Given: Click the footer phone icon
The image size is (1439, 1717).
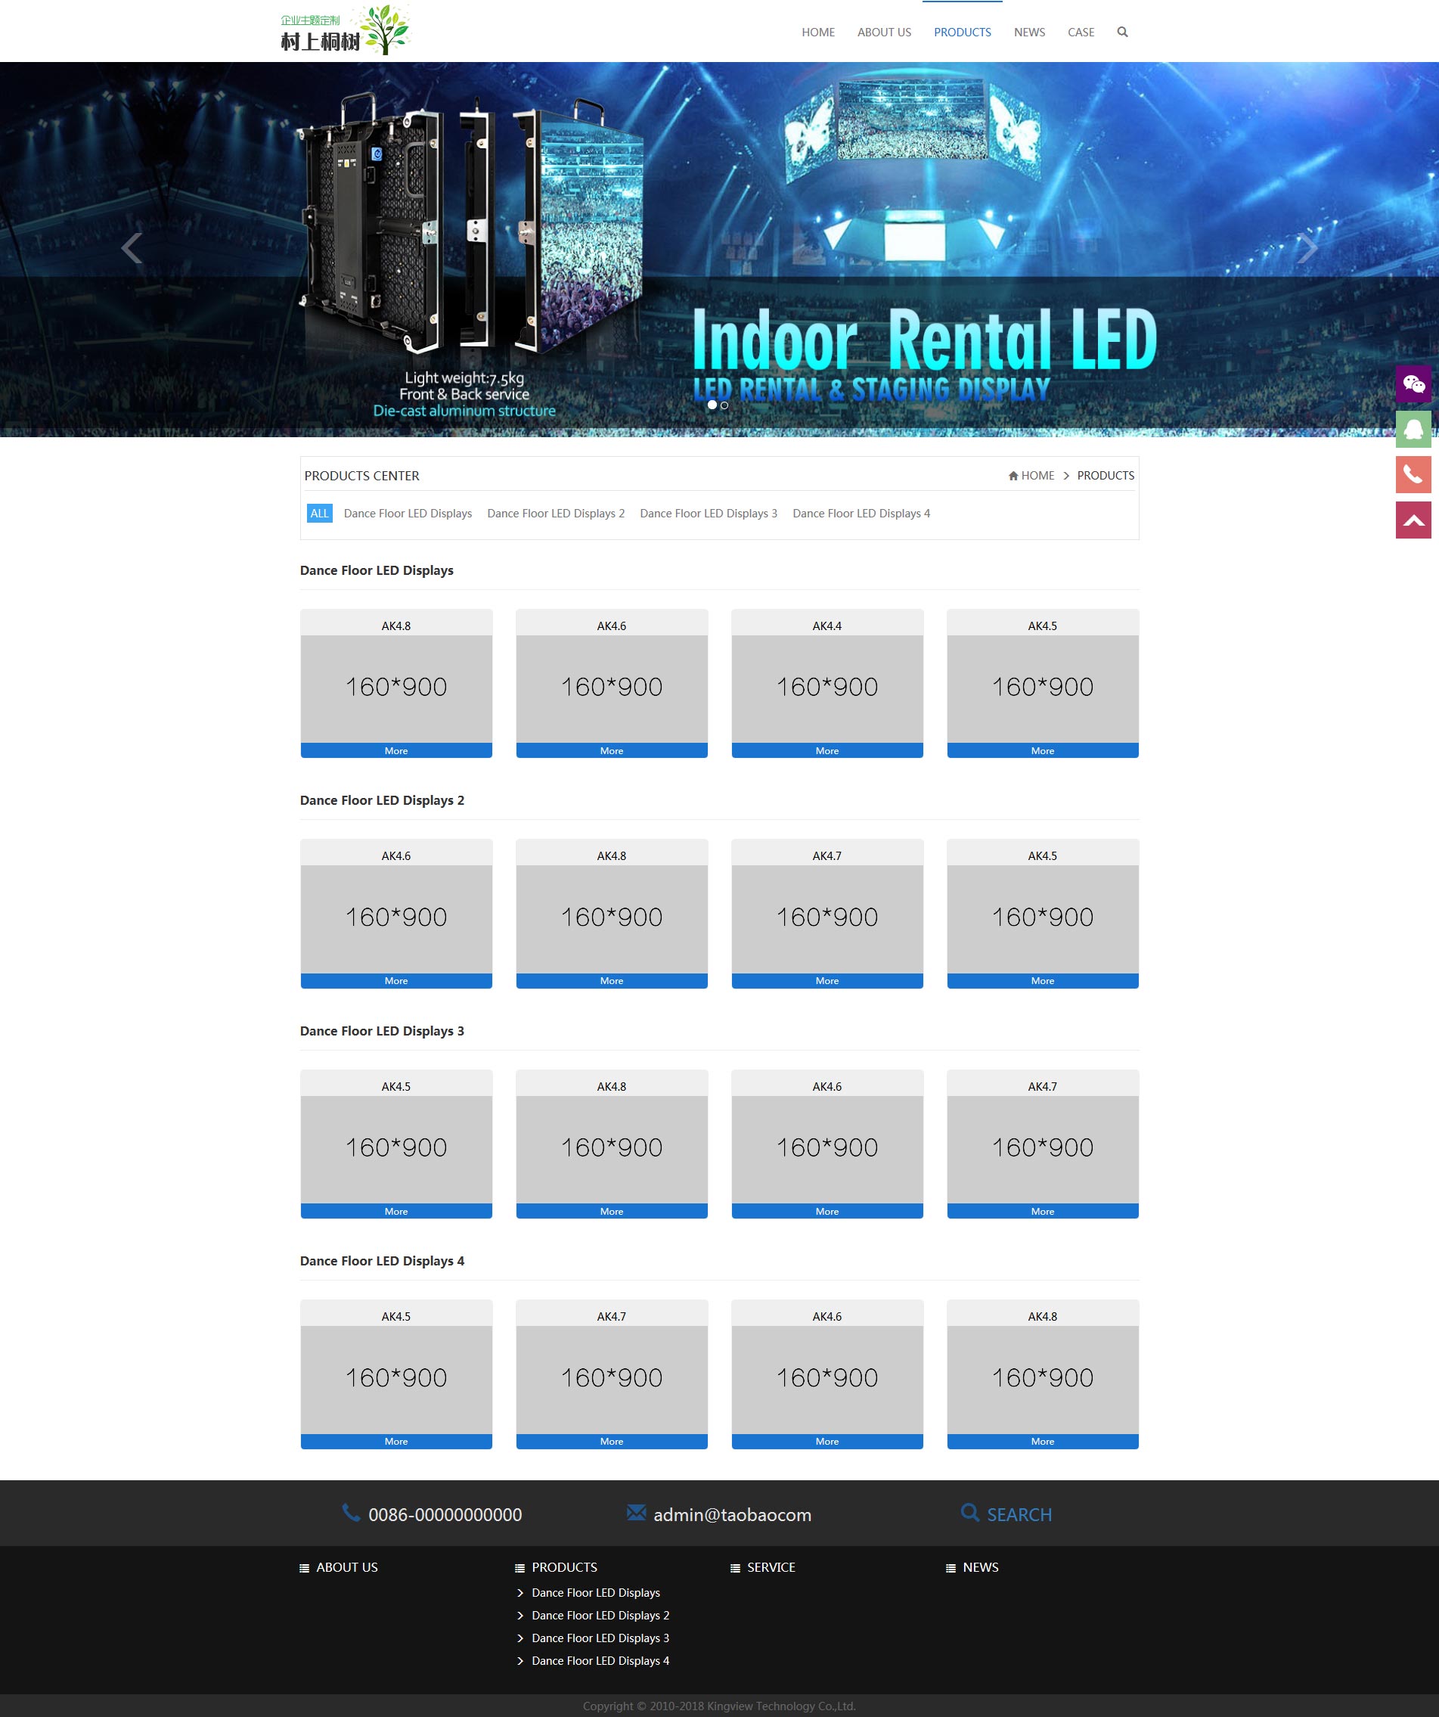Looking at the screenshot, I should tap(351, 1513).
